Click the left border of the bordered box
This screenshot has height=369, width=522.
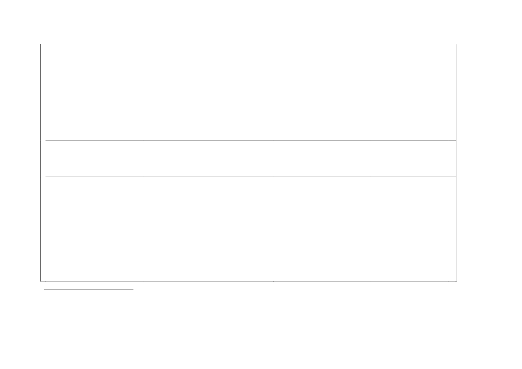(x=41, y=162)
